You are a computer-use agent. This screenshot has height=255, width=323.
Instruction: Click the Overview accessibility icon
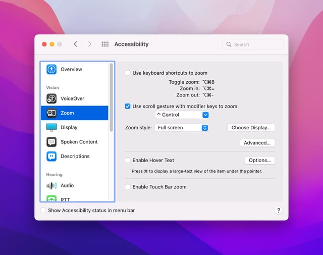point(51,69)
